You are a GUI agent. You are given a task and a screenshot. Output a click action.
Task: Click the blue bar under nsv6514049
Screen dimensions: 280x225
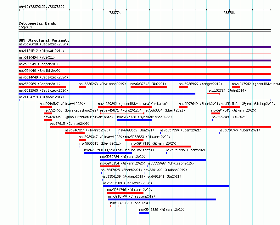tap(145, 80)
